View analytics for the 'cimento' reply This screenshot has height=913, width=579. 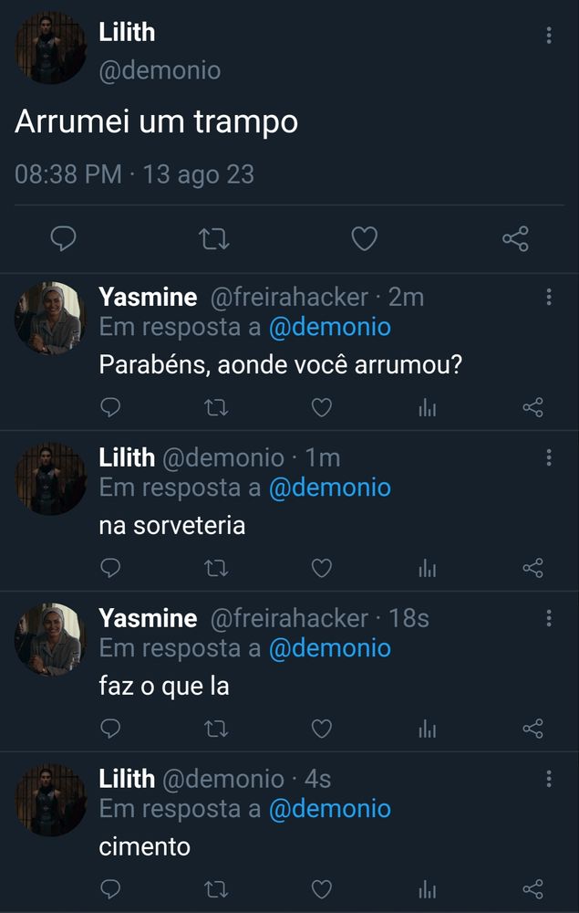coord(427,888)
